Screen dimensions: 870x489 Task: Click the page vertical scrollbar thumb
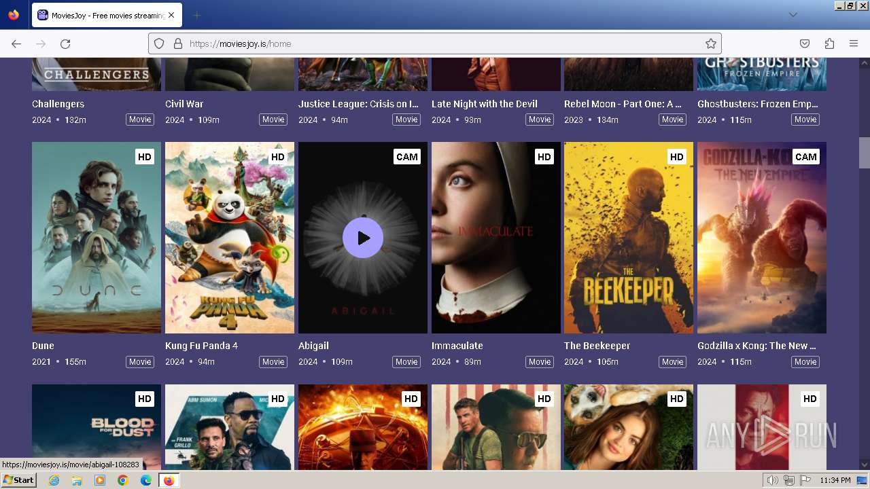864,153
